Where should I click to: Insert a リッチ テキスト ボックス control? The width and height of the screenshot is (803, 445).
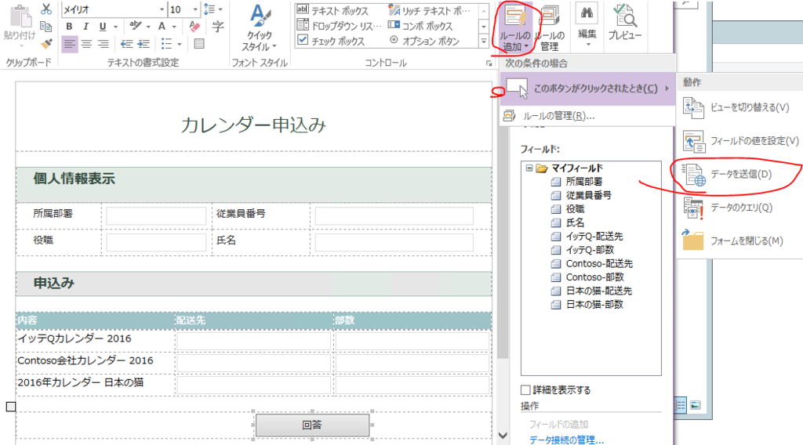pos(429,10)
